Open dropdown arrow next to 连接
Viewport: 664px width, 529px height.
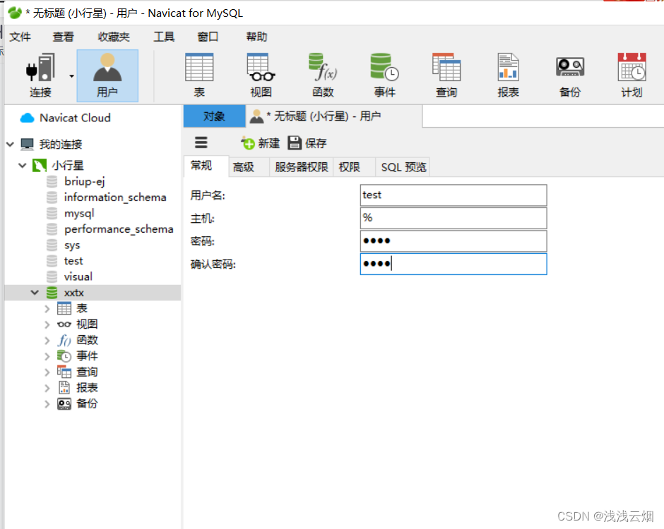71,76
